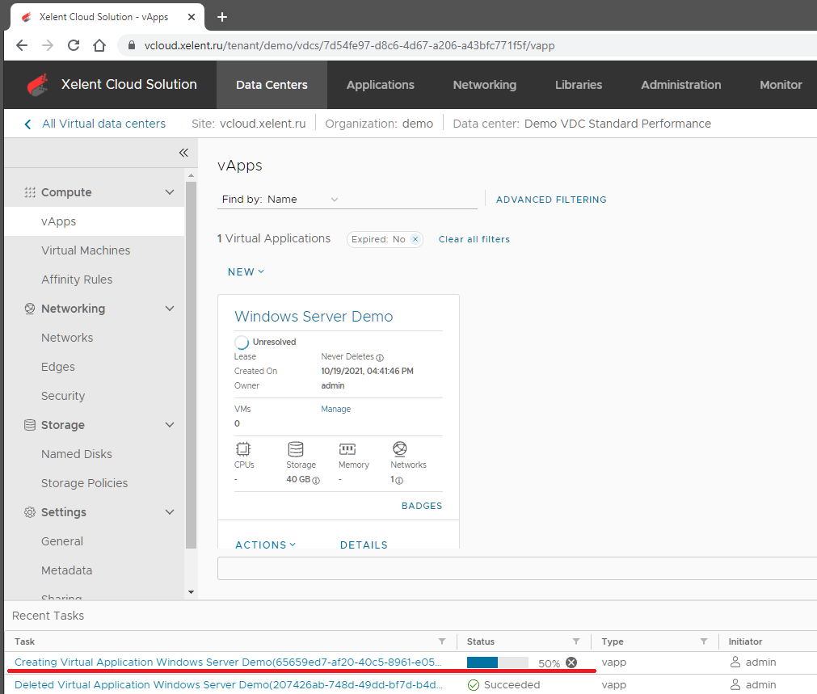The width and height of the screenshot is (817, 694).
Task: Select Virtual Machines in the sidebar
Action: coord(86,250)
